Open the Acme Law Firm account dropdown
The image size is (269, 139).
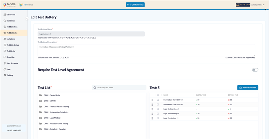tap(258, 5)
